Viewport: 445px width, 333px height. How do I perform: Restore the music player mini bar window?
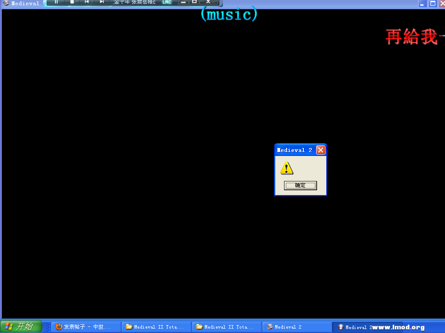194,2
